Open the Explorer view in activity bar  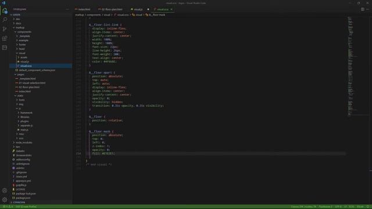[x=5, y=10]
